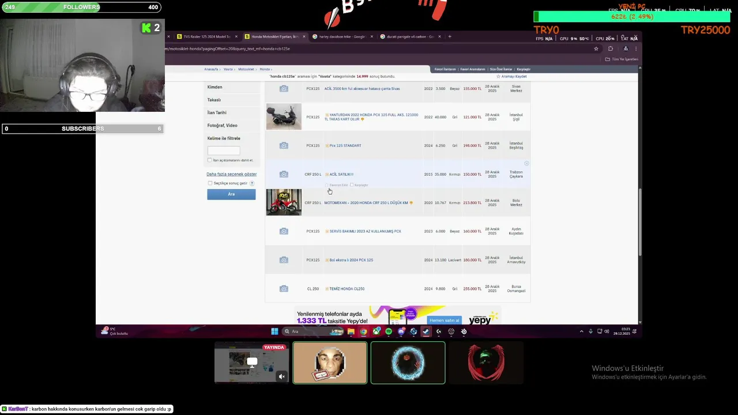This screenshot has height=415, width=738.
Task: Click the blue Ara search button
Action: pyautogui.click(x=231, y=194)
